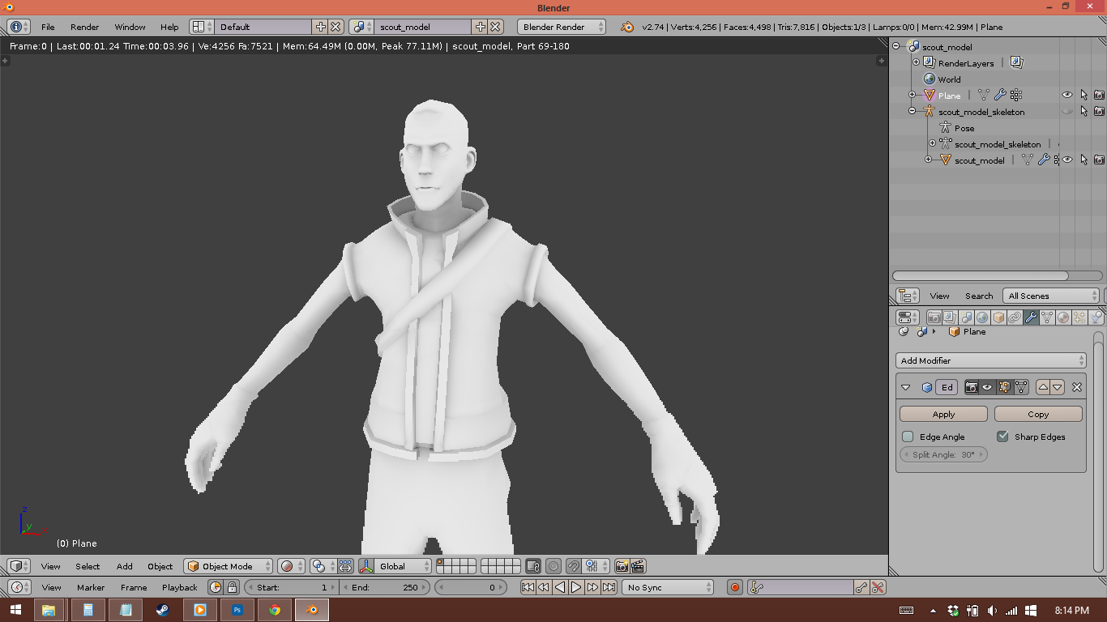Open the outliner View menu
1107x622 pixels.
[x=939, y=296]
